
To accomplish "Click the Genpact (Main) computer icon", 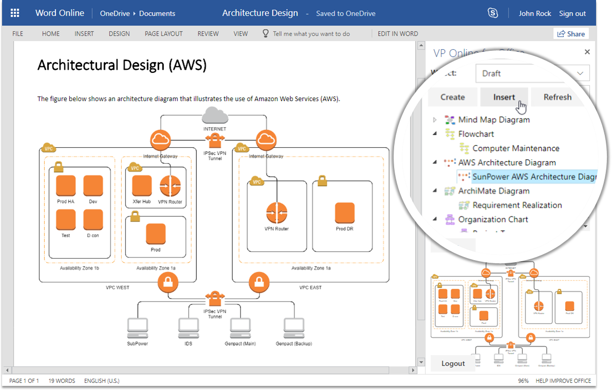I will click(240, 328).
